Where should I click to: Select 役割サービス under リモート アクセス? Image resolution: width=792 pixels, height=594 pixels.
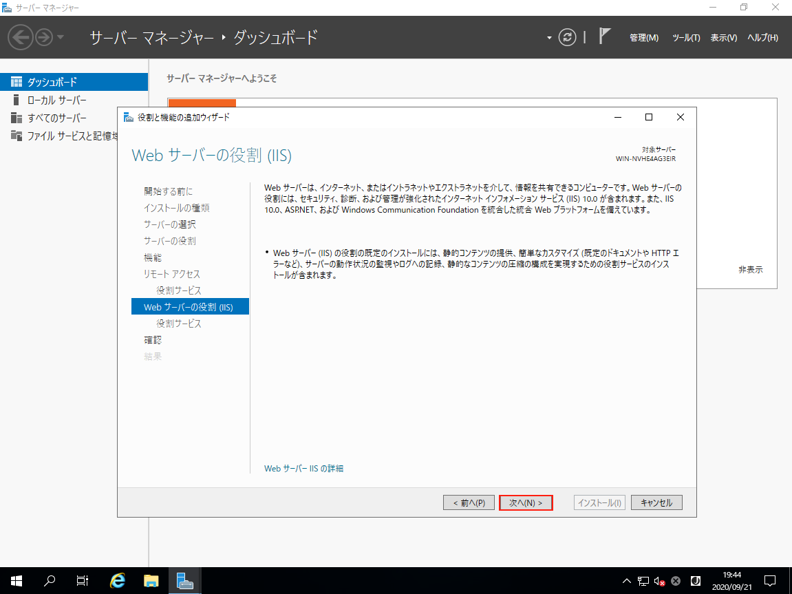[179, 290]
